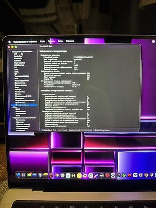The image size is (156, 208).
Task: Select Звук in the sidebar
Action: [x=17, y=87]
